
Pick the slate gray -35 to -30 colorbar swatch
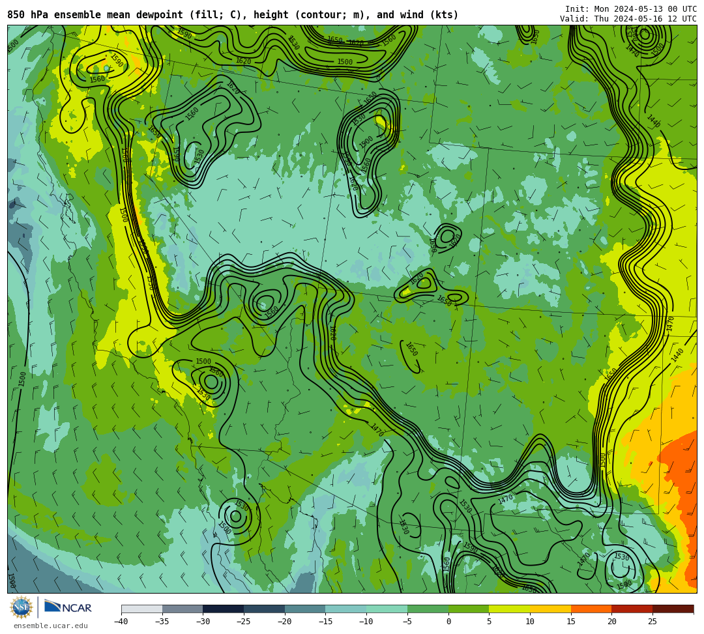[x=183, y=609]
